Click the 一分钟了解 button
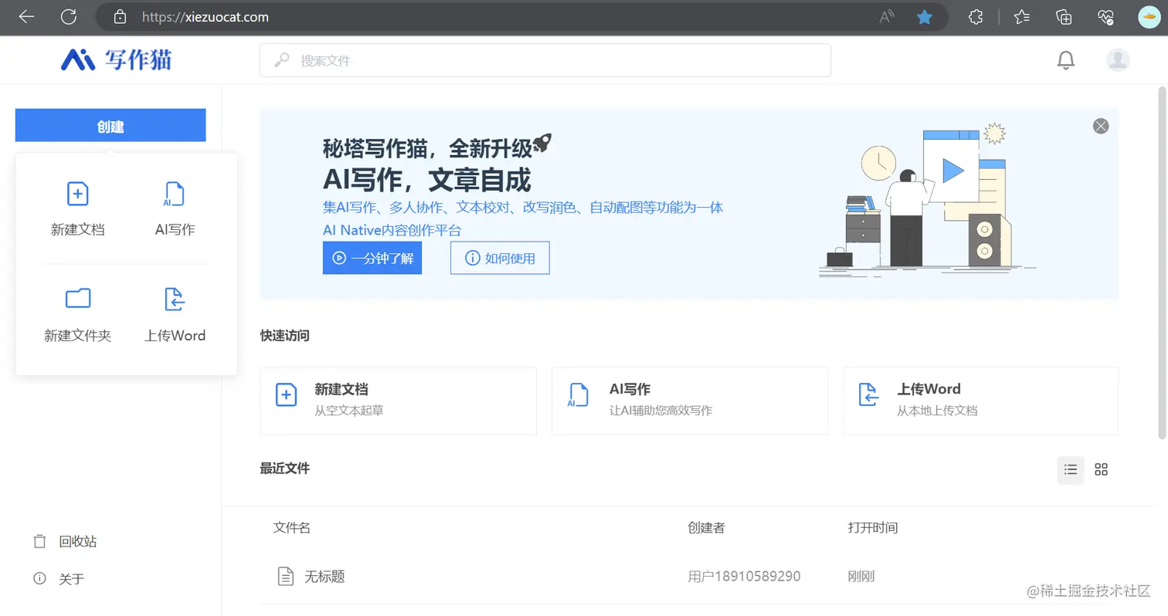 click(x=372, y=258)
